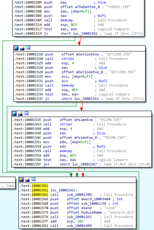Select Buf1 variable at address 1000152E
This screenshot has height=230, width=154.
coord(86,76)
